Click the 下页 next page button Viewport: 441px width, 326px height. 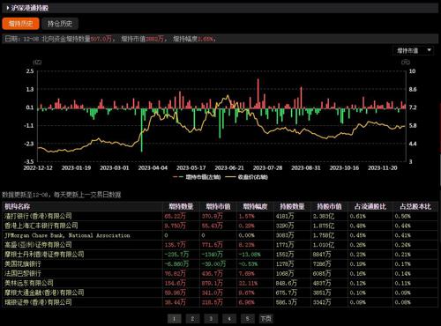pos(266,319)
